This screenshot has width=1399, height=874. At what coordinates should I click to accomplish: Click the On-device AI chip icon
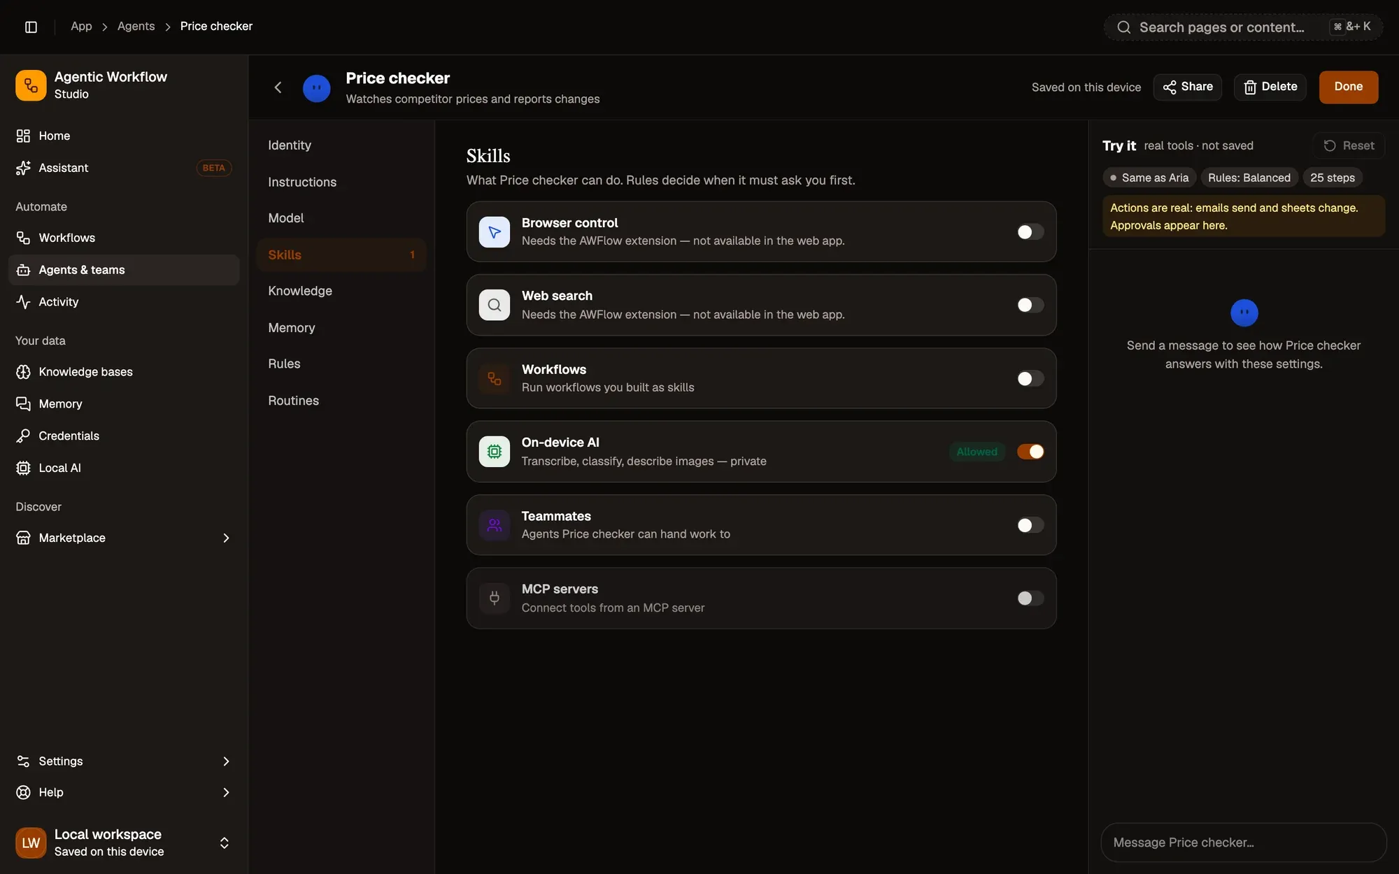click(x=494, y=452)
